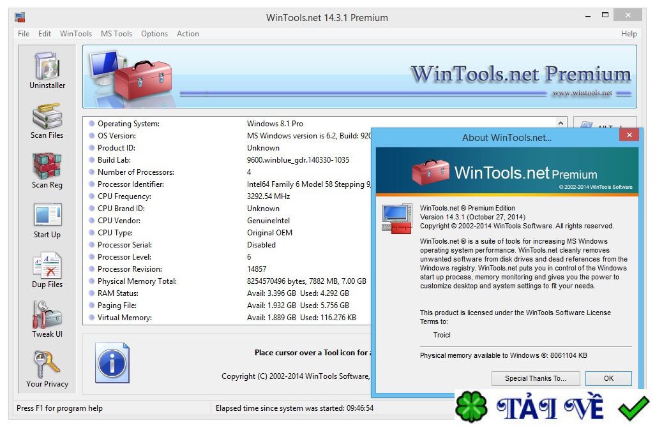Image resolution: width=655 pixels, height=428 pixels.
Task: Click the information icon above the copyright text
Action: click(x=112, y=364)
